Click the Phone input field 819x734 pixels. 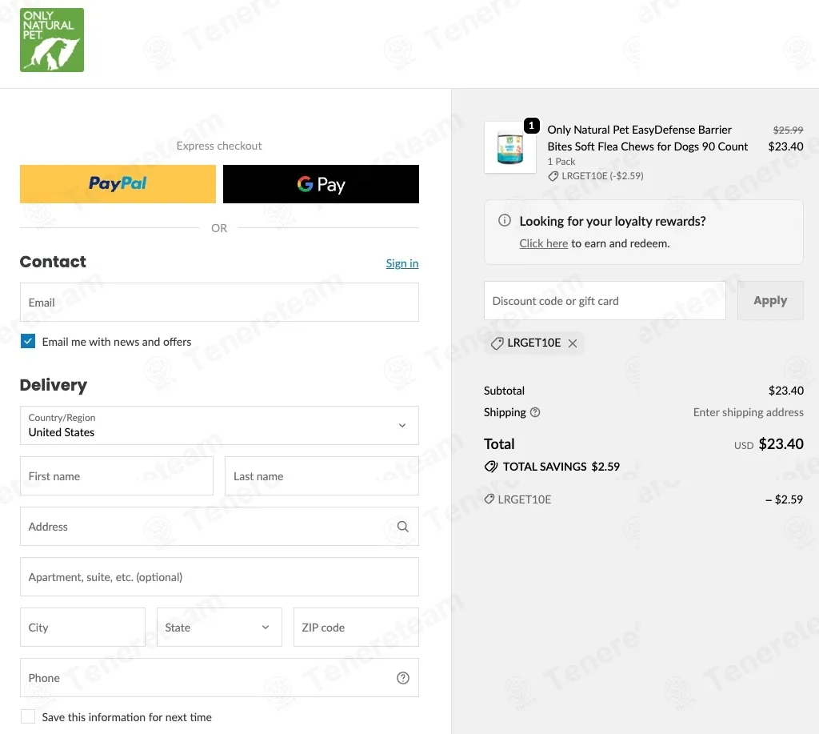[x=219, y=678]
